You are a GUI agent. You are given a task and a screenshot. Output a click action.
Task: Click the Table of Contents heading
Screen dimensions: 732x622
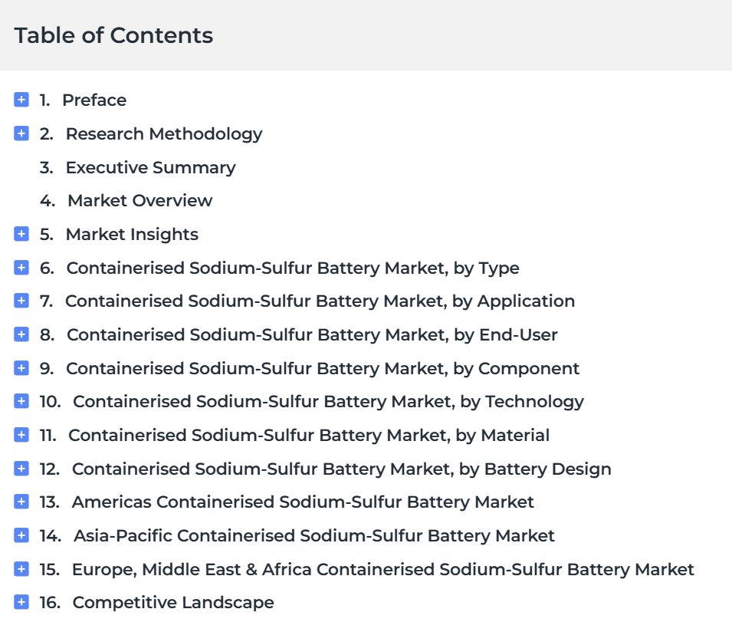pyautogui.click(x=113, y=35)
